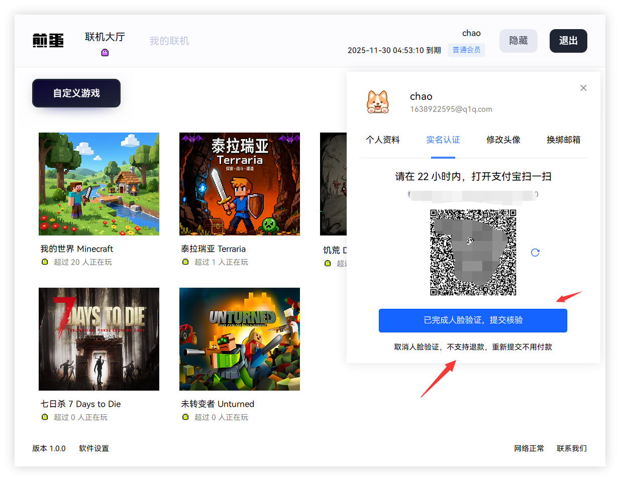Click player count icon under Terraria
The height and width of the screenshot is (482, 621).
click(185, 262)
